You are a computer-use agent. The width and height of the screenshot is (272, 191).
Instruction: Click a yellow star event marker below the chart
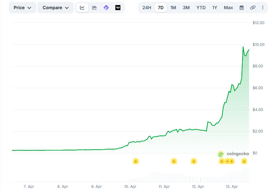tap(136, 161)
